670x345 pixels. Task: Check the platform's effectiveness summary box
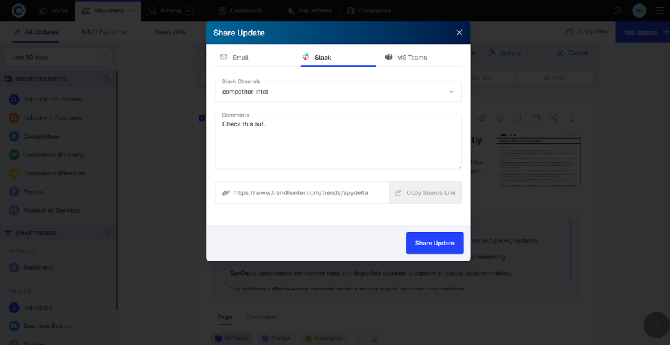[x=223, y=289]
